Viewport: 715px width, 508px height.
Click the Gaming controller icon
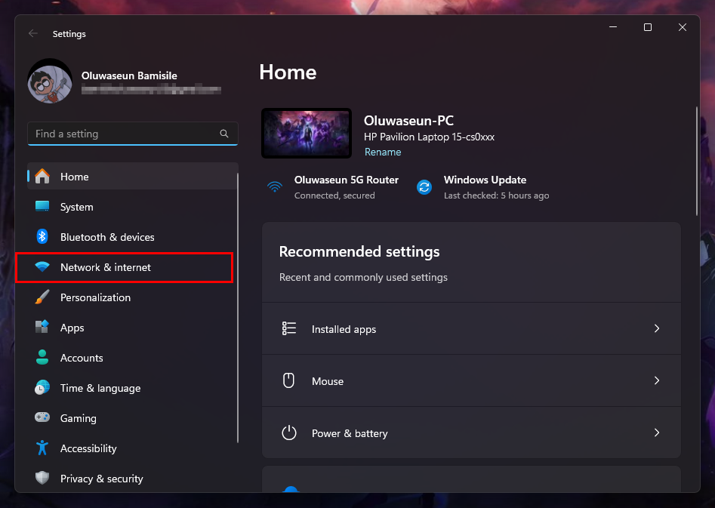point(42,418)
